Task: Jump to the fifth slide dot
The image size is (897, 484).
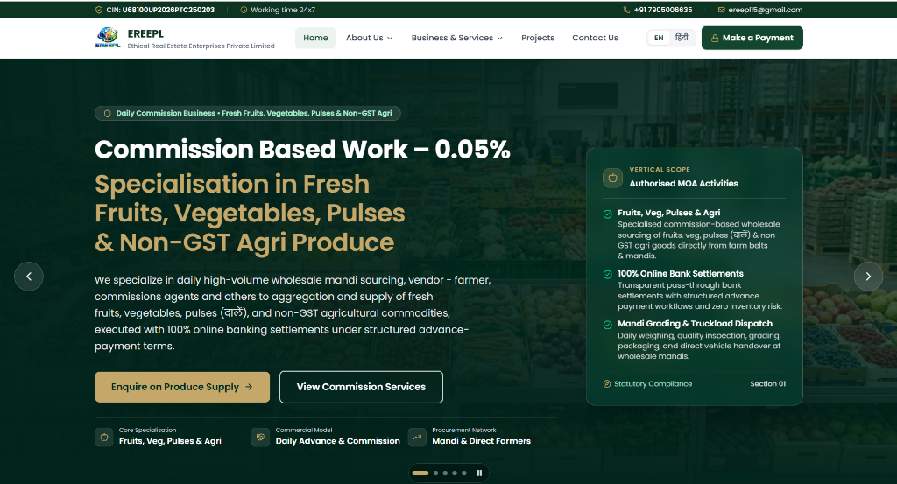Action: 464,473
